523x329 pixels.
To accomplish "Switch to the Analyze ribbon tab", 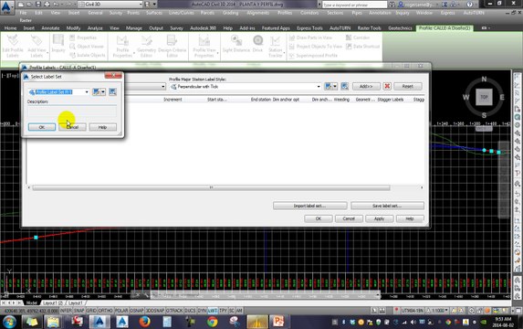I will (95, 28).
